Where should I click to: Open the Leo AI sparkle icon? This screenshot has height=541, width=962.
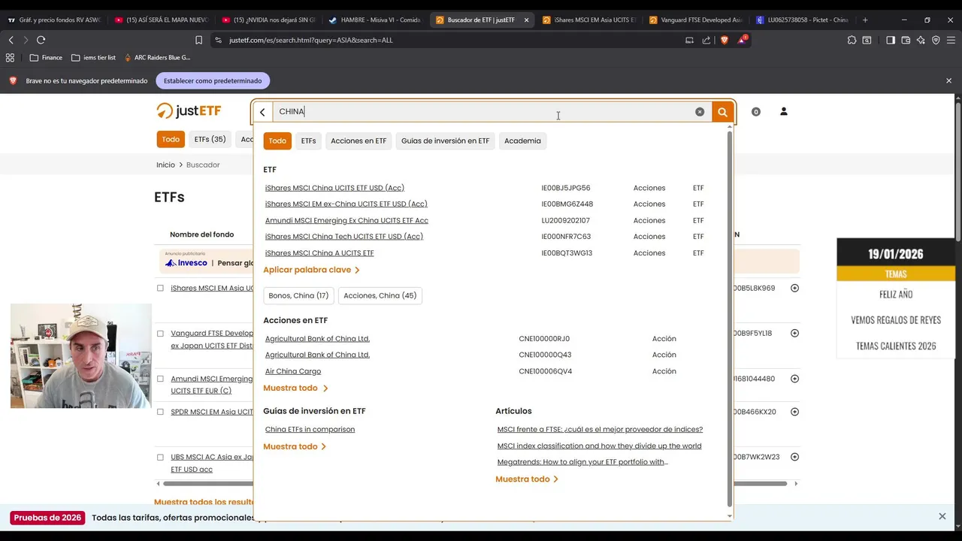click(921, 40)
